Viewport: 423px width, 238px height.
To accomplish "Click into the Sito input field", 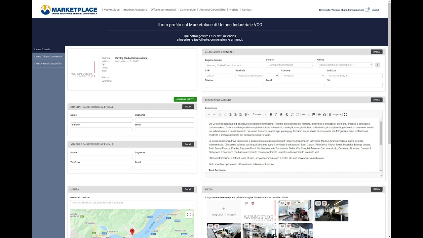I will [355, 85].
